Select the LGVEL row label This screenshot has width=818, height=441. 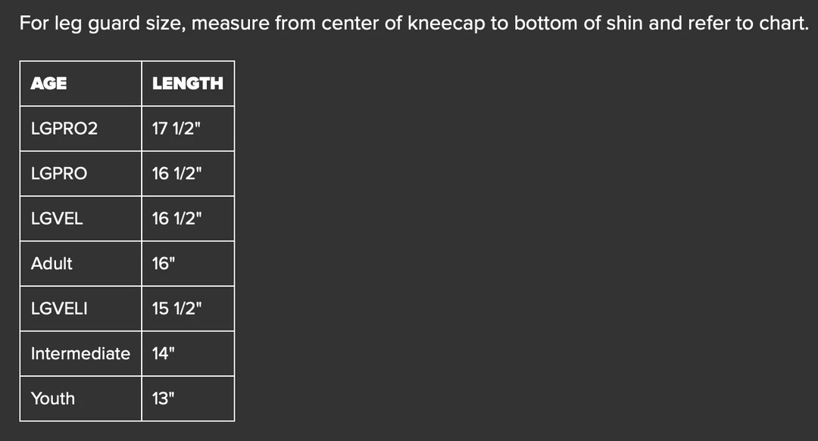point(57,219)
